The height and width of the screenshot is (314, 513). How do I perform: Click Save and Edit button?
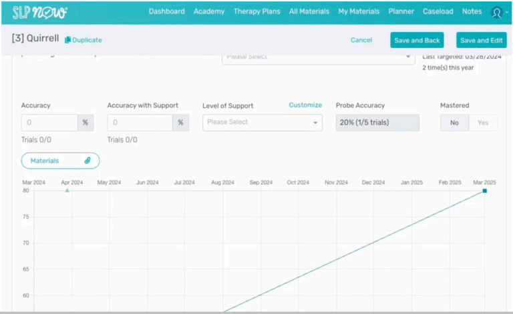coord(482,41)
